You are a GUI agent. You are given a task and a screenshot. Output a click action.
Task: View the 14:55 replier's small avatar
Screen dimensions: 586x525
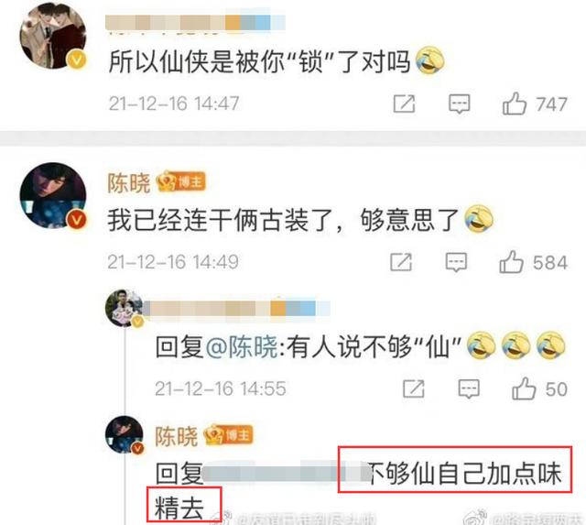coord(125,308)
